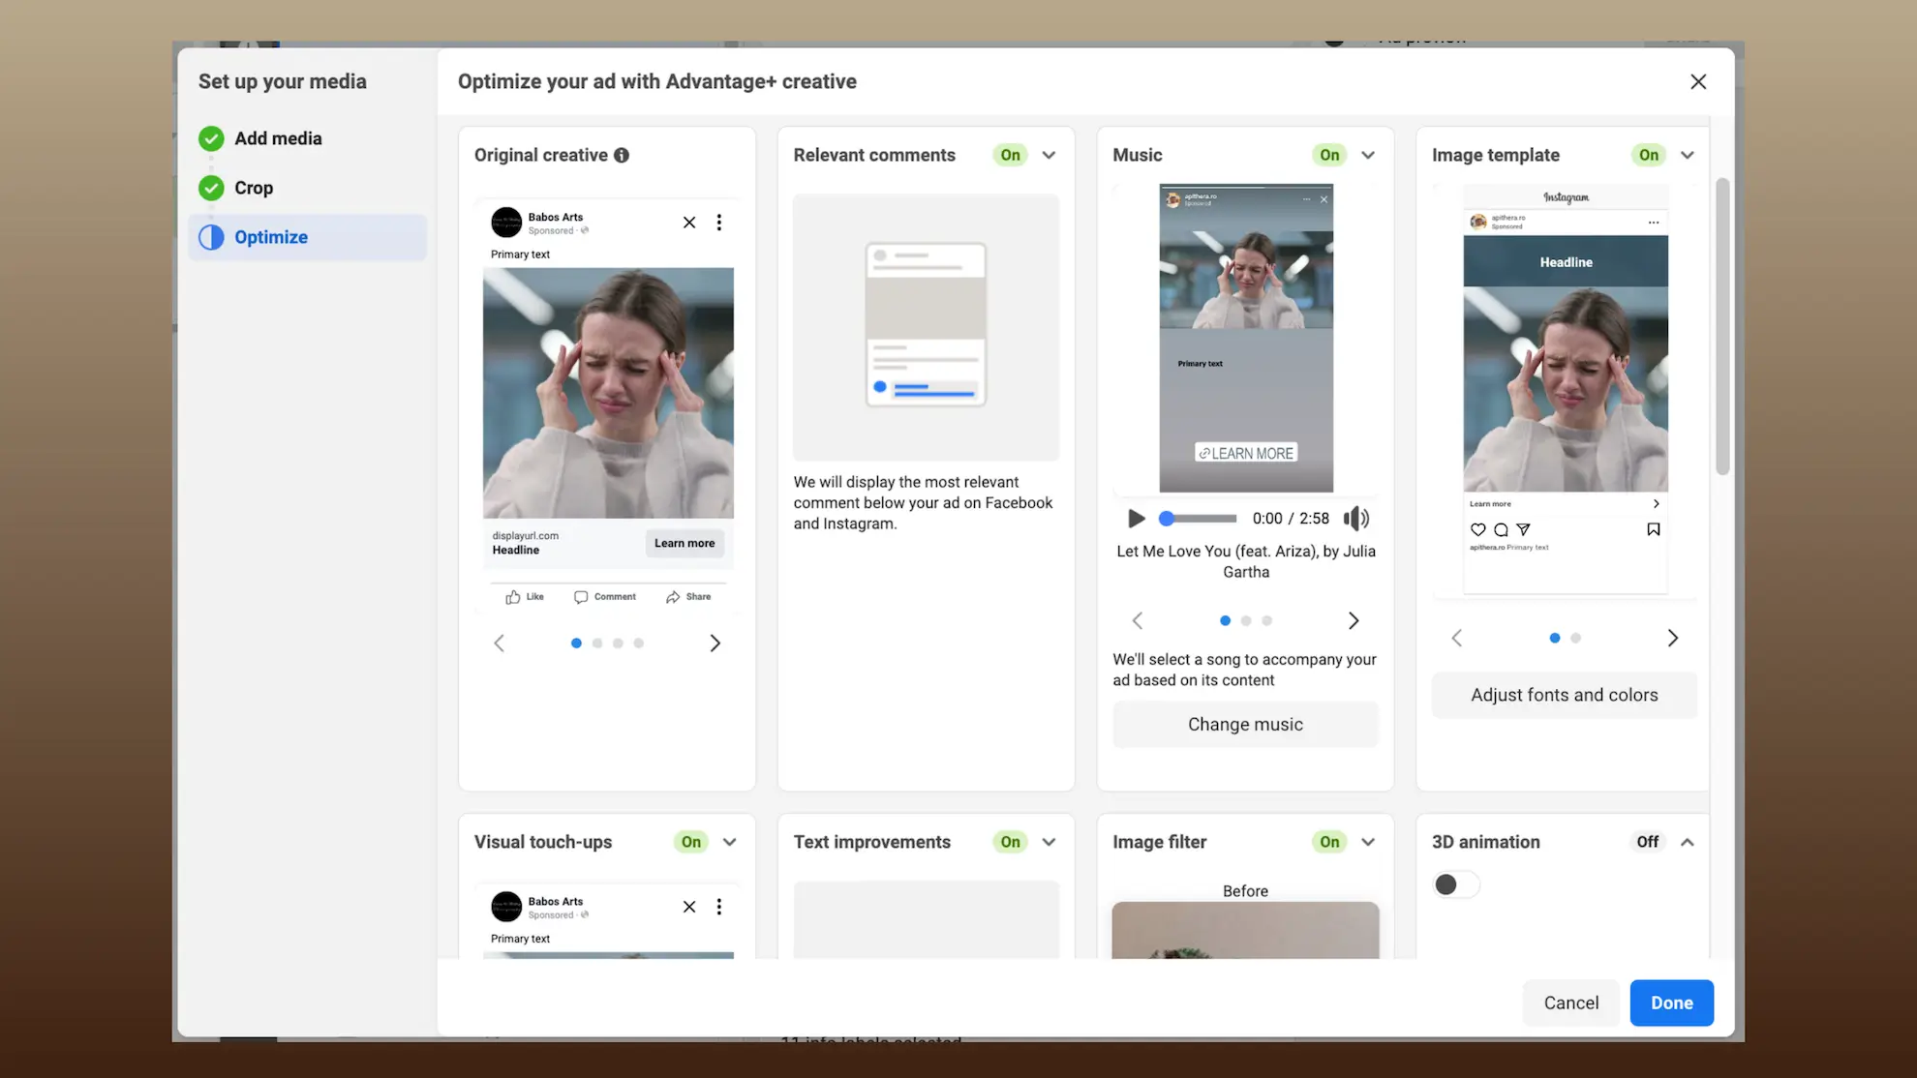This screenshot has width=1917, height=1078.
Task: Click Cancel button
Action: pyautogui.click(x=1570, y=1003)
